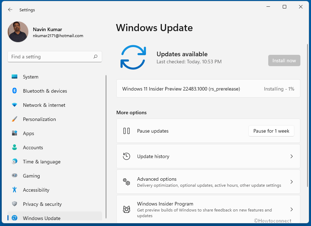Expand Advanced options chevron
Image resolution: width=311 pixels, height=226 pixels.
292,182
